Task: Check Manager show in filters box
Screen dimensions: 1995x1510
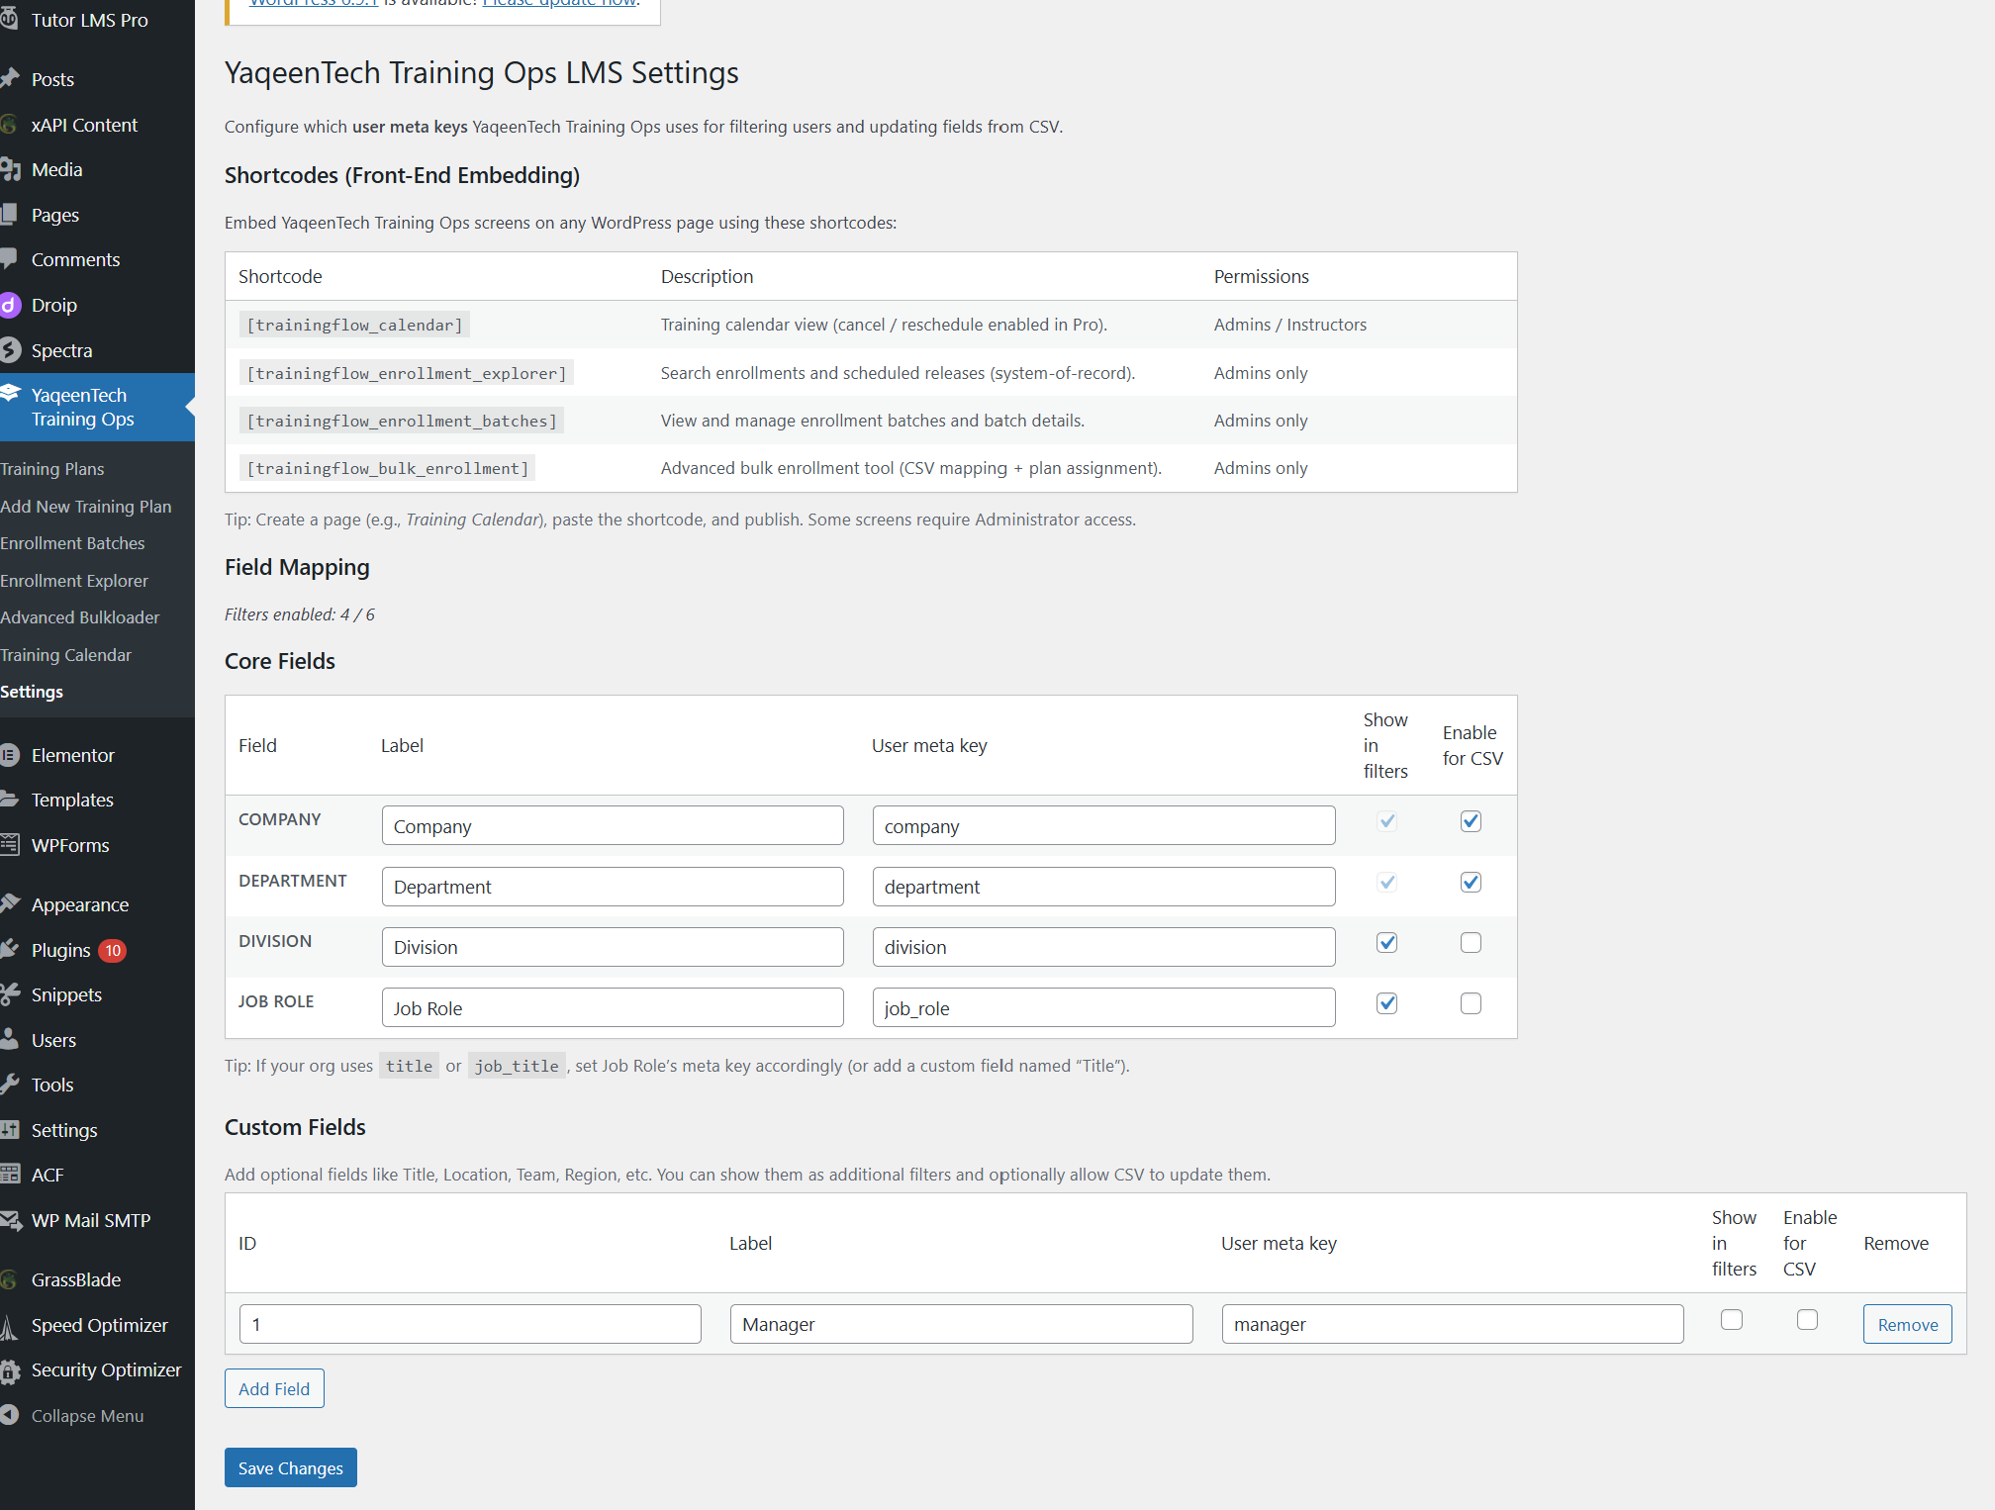Action: 1731,1319
